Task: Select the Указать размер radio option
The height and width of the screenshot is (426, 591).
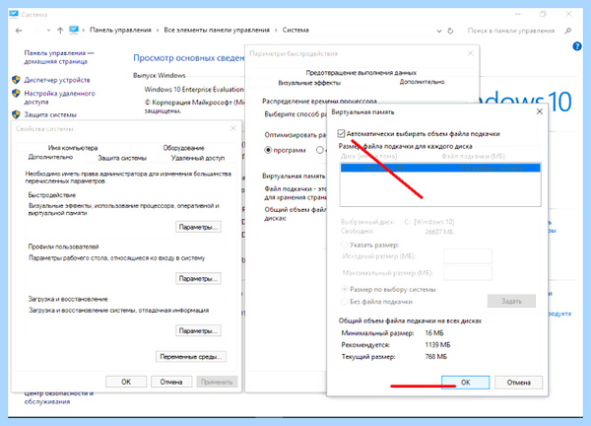Action: point(344,245)
